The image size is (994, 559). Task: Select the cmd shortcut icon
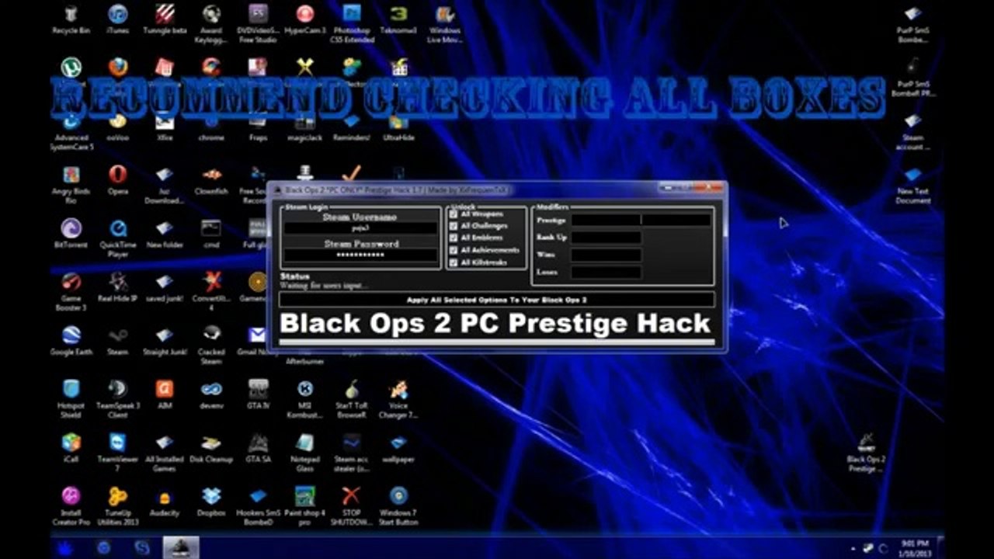[x=211, y=234]
